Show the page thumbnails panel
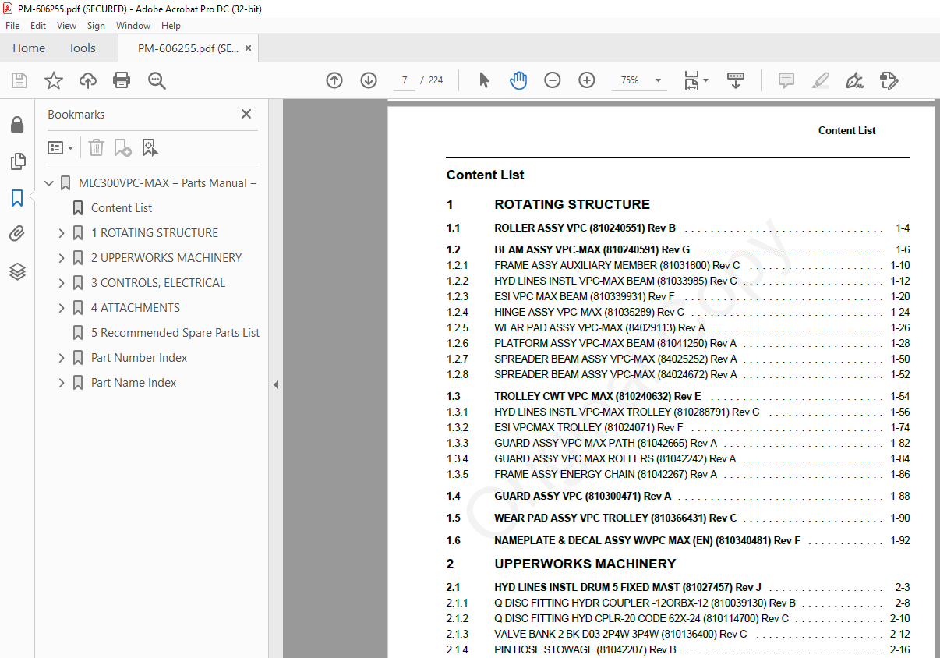Image resolution: width=940 pixels, height=658 pixels. pos(17,161)
